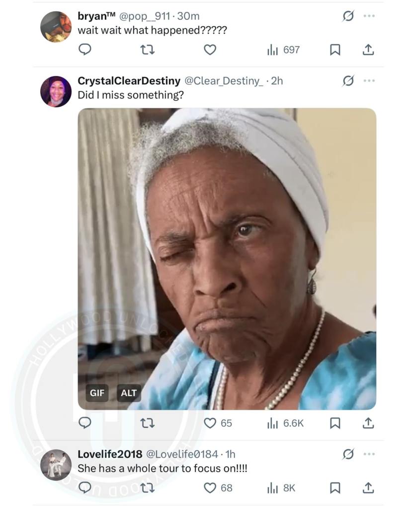408x509 pixels.
Task: Play the GIF via GIF badge
Action: (x=97, y=393)
